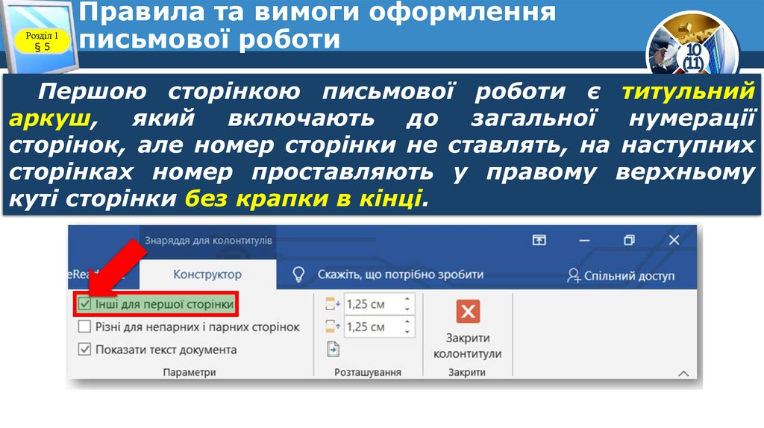
Task: Decrease footer distance with the down spinner
Action: [407, 332]
